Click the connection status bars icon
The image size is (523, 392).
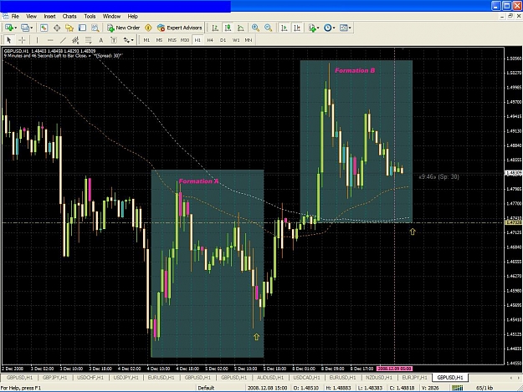point(457,388)
